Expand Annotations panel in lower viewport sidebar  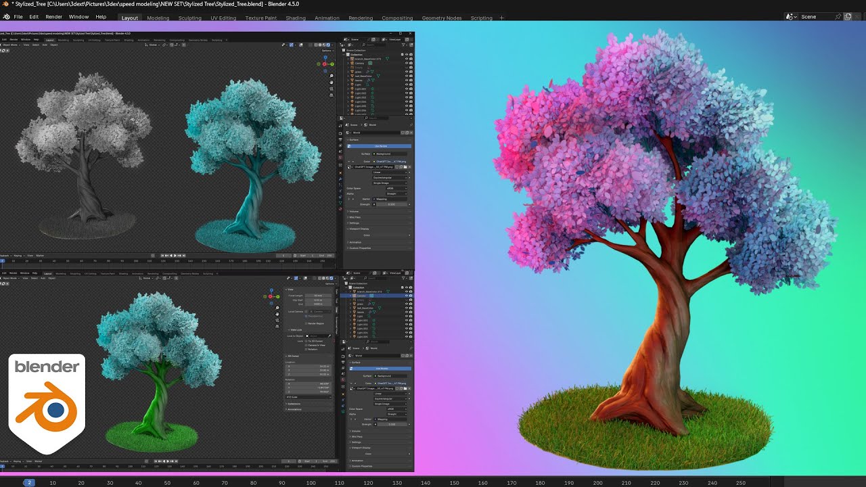pos(296,409)
